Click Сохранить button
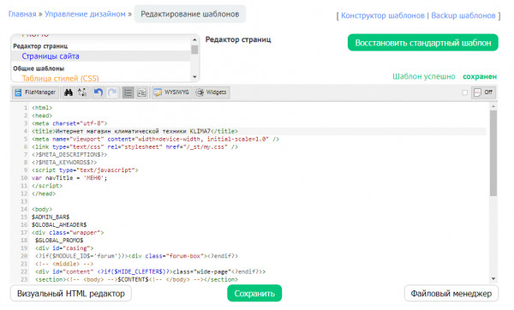 tap(254, 293)
